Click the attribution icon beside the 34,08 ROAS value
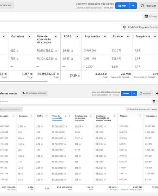Image resolution: width=158 pixels, height=196 pixels. click(72, 51)
